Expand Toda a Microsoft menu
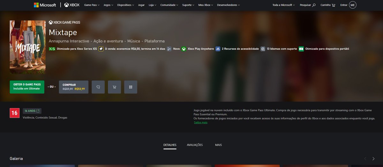383x167 pixels. (x=284, y=5)
